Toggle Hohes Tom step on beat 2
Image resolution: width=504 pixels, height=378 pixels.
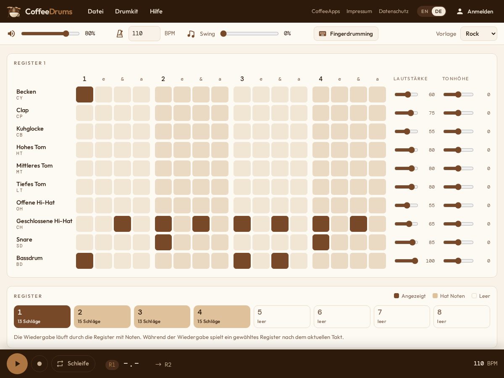(x=163, y=150)
